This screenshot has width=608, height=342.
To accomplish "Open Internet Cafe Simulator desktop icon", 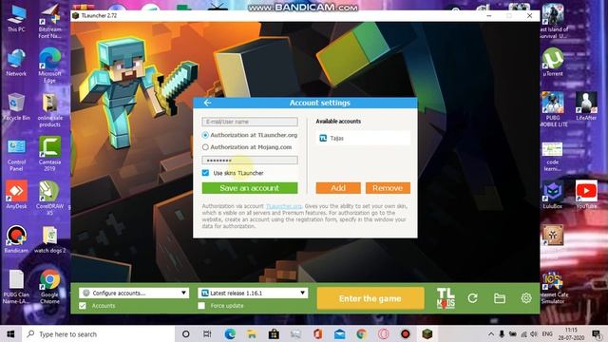I will point(554,287).
